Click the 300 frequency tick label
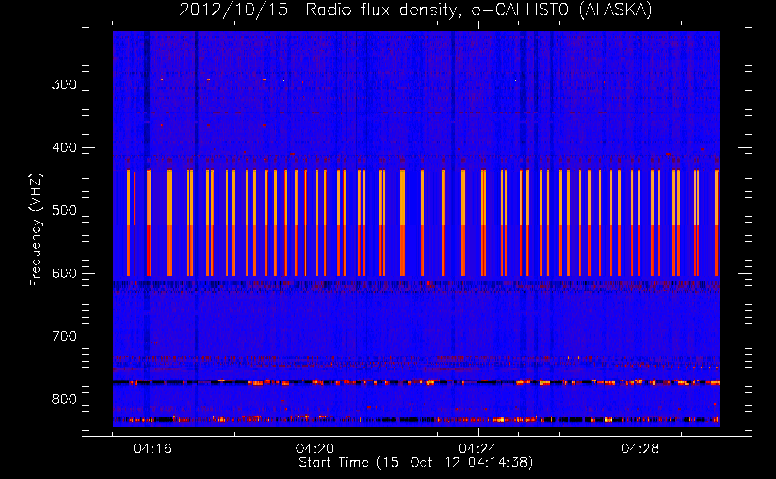 (64, 84)
